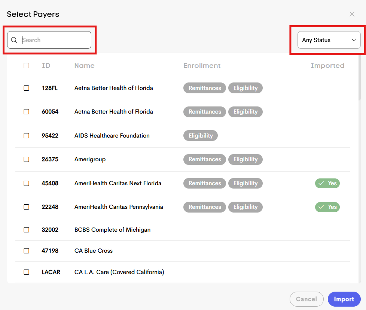Click the AmeriHealth Caritas Next Florida name
366x310 pixels.
point(118,183)
